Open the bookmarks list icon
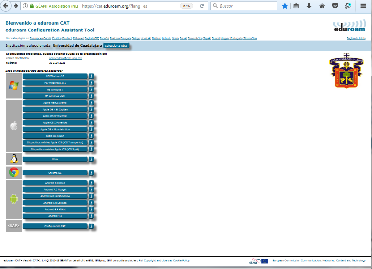Screen dimensions: 372x269 pyautogui.click(x=296, y=6)
